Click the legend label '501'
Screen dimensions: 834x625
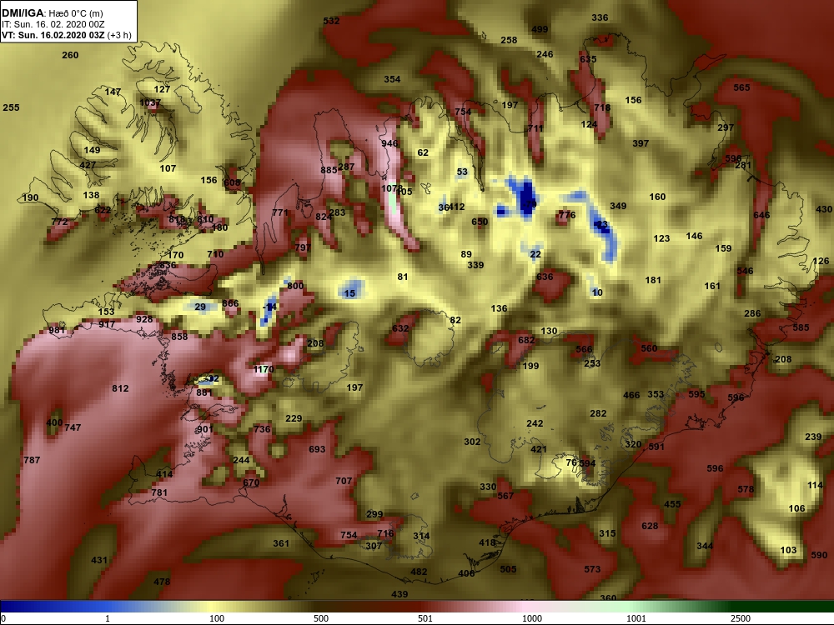pos(425,618)
